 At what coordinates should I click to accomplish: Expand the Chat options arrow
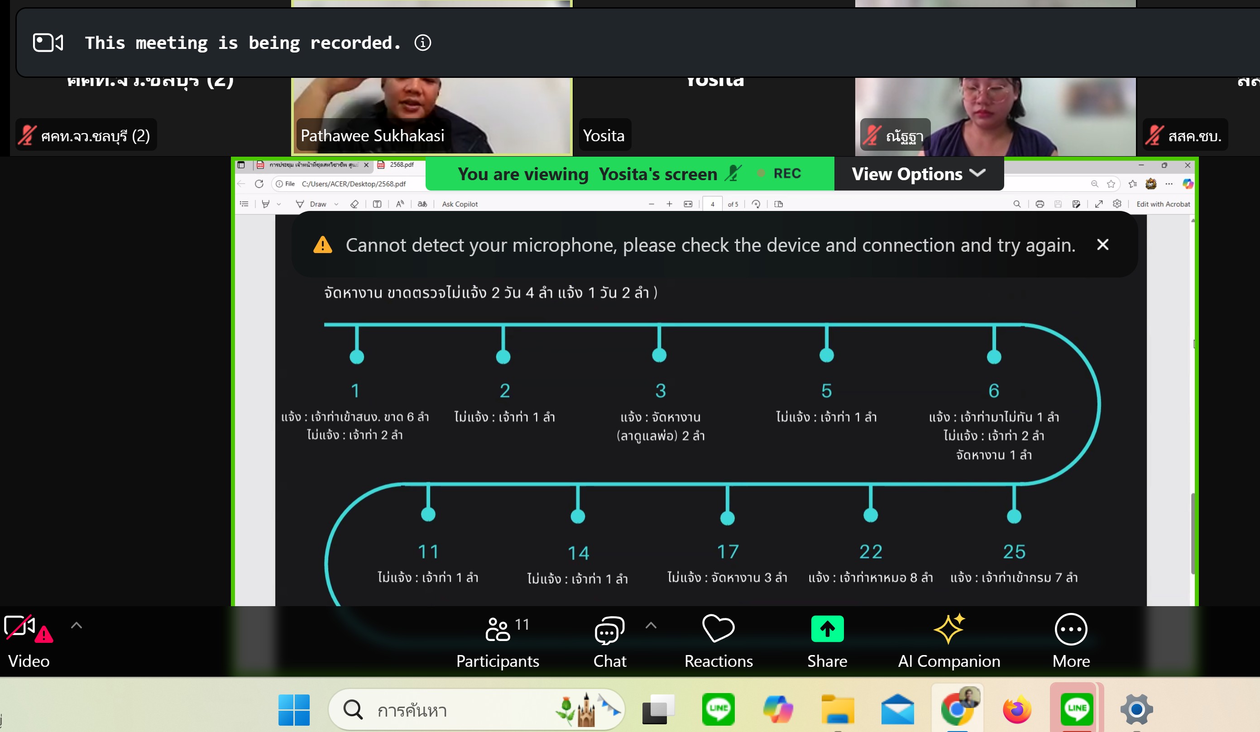(x=651, y=625)
